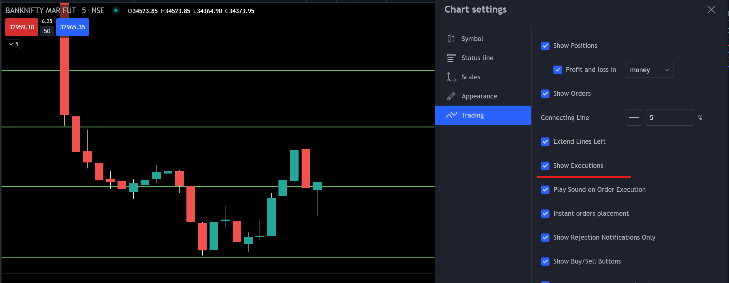Switch to the Scales settings tab

471,77
